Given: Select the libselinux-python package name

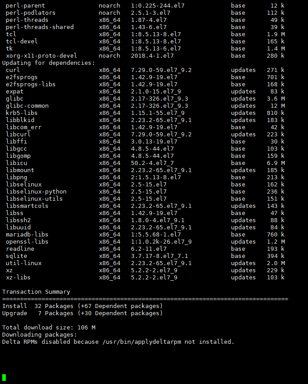Looking at the screenshot, I should coord(36,191).
